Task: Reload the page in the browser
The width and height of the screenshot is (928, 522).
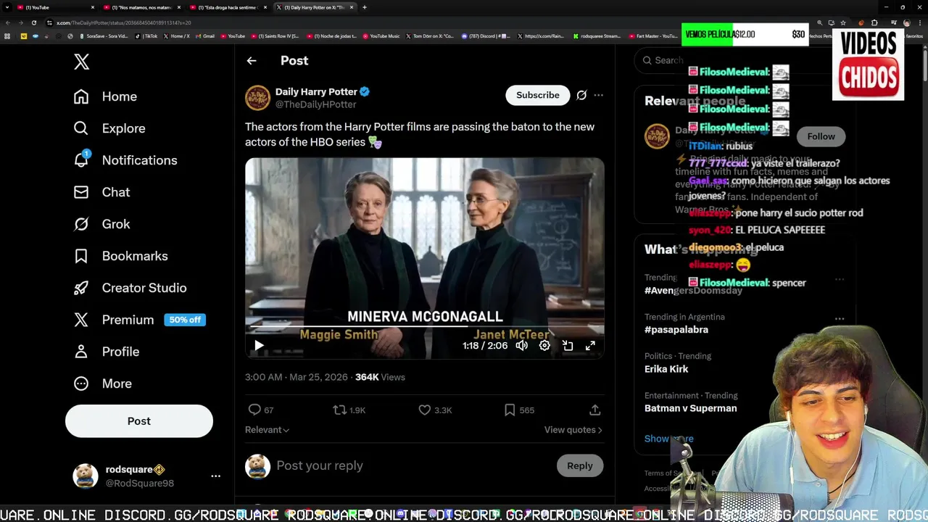Action: point(33,22)
